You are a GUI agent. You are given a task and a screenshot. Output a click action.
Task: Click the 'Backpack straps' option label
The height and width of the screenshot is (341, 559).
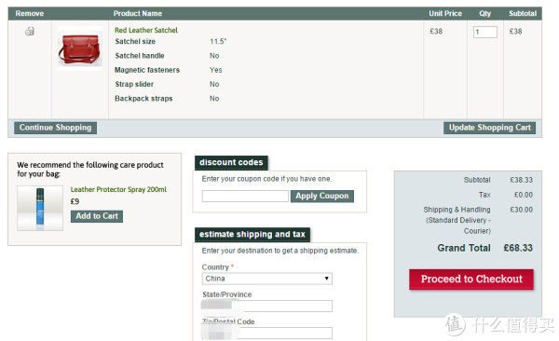tap(143, 99)
